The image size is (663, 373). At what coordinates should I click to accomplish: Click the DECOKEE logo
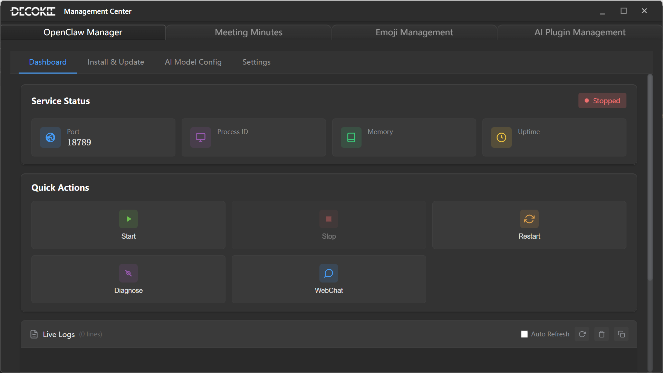(x=33, y=11)
